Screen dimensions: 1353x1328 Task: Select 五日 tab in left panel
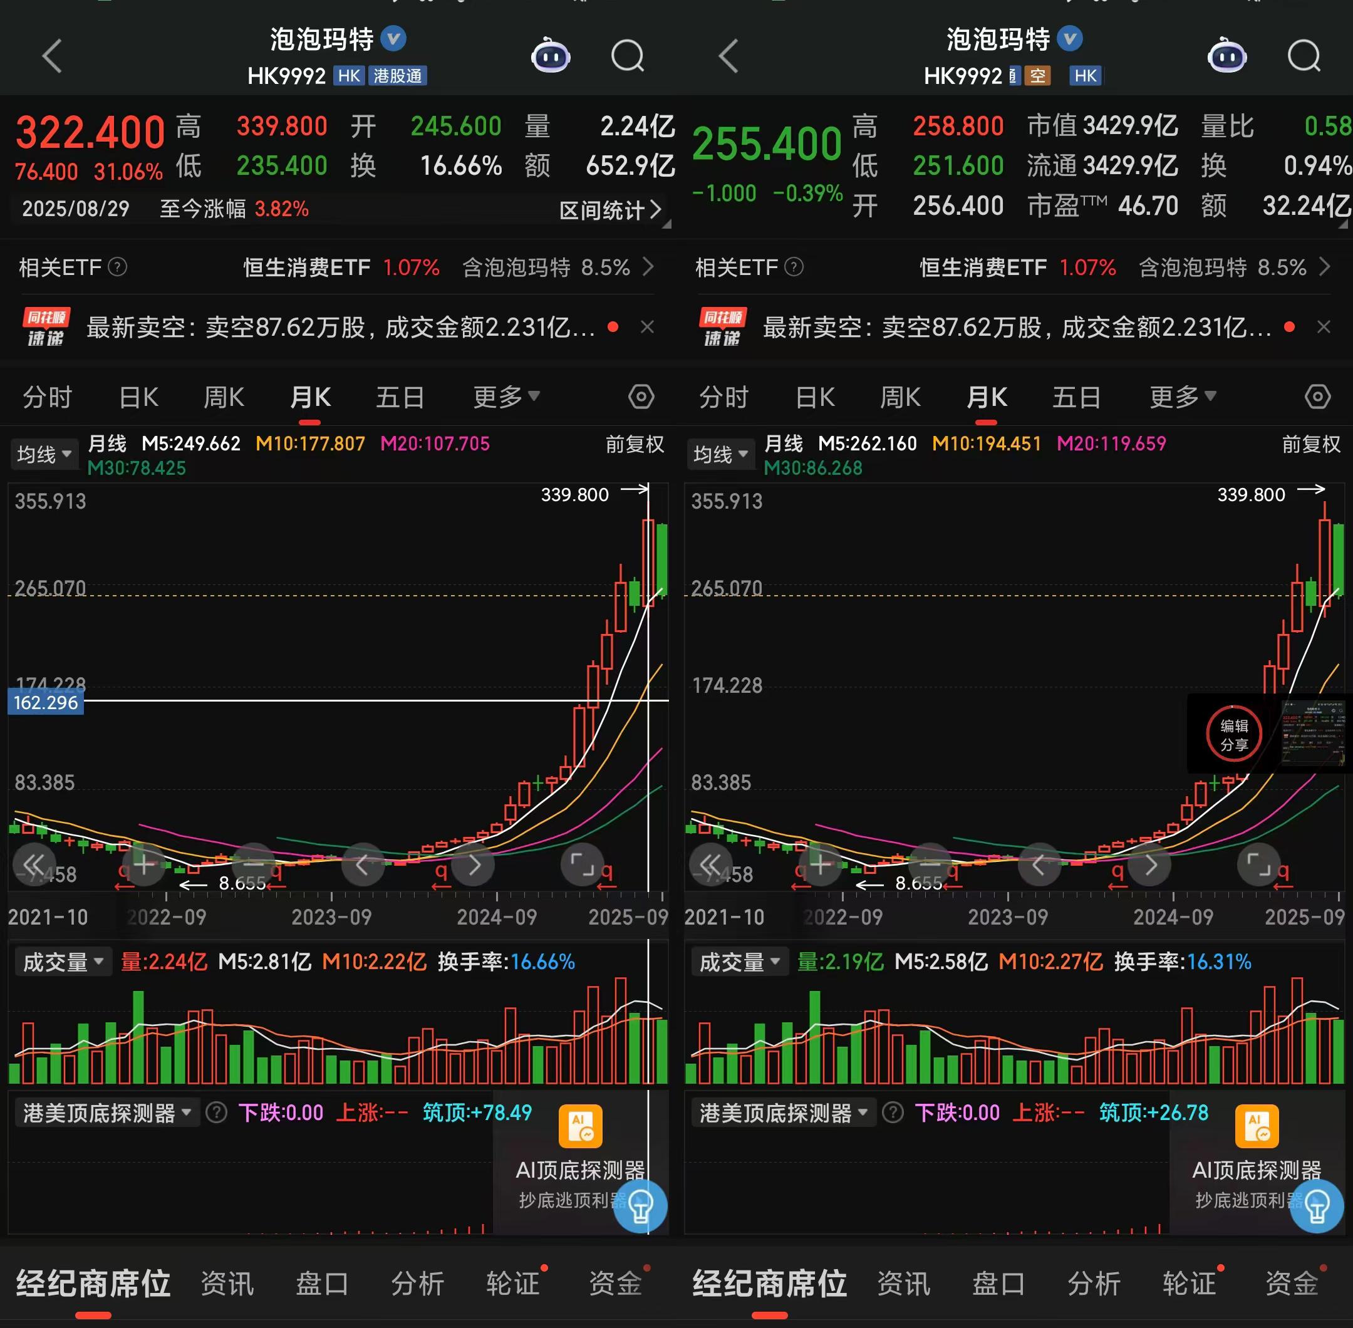point(400,397)
